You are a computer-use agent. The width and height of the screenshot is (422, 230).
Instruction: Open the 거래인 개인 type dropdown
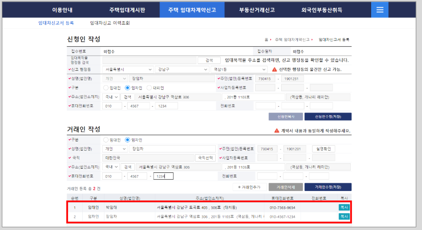(115, 149)
